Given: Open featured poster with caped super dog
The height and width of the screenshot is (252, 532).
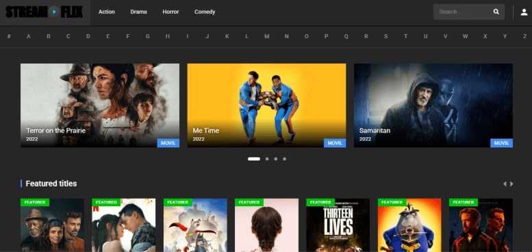Looking at the screenshot, I should pos(195,225).
